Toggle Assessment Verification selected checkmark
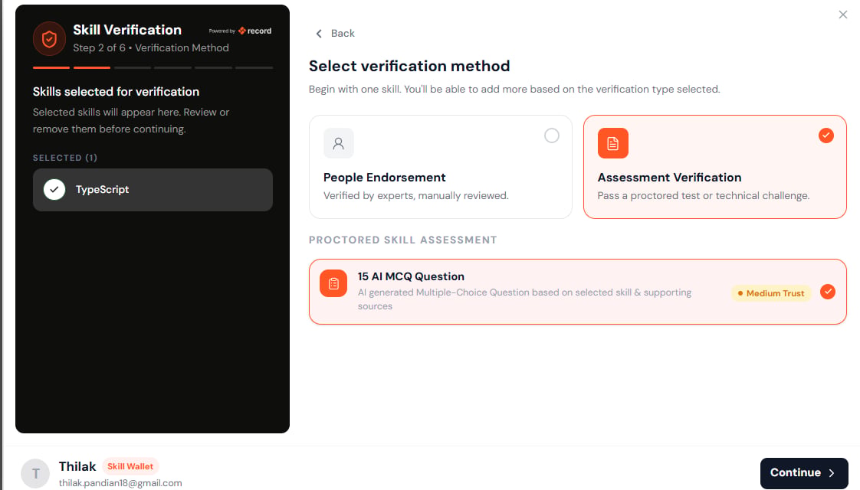The height and width of the screenshot is (490, 860). tap(826, 136)
